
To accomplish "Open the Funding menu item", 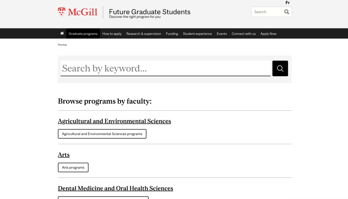I will [172, 34].
